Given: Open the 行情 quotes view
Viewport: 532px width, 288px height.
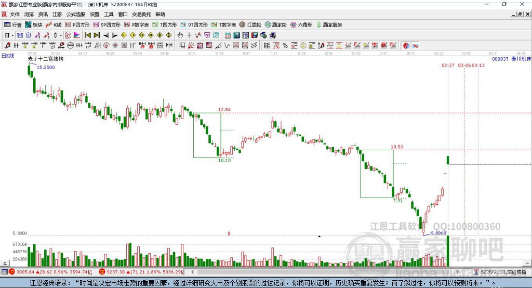Looking at the screenshot, I should 13,25.
